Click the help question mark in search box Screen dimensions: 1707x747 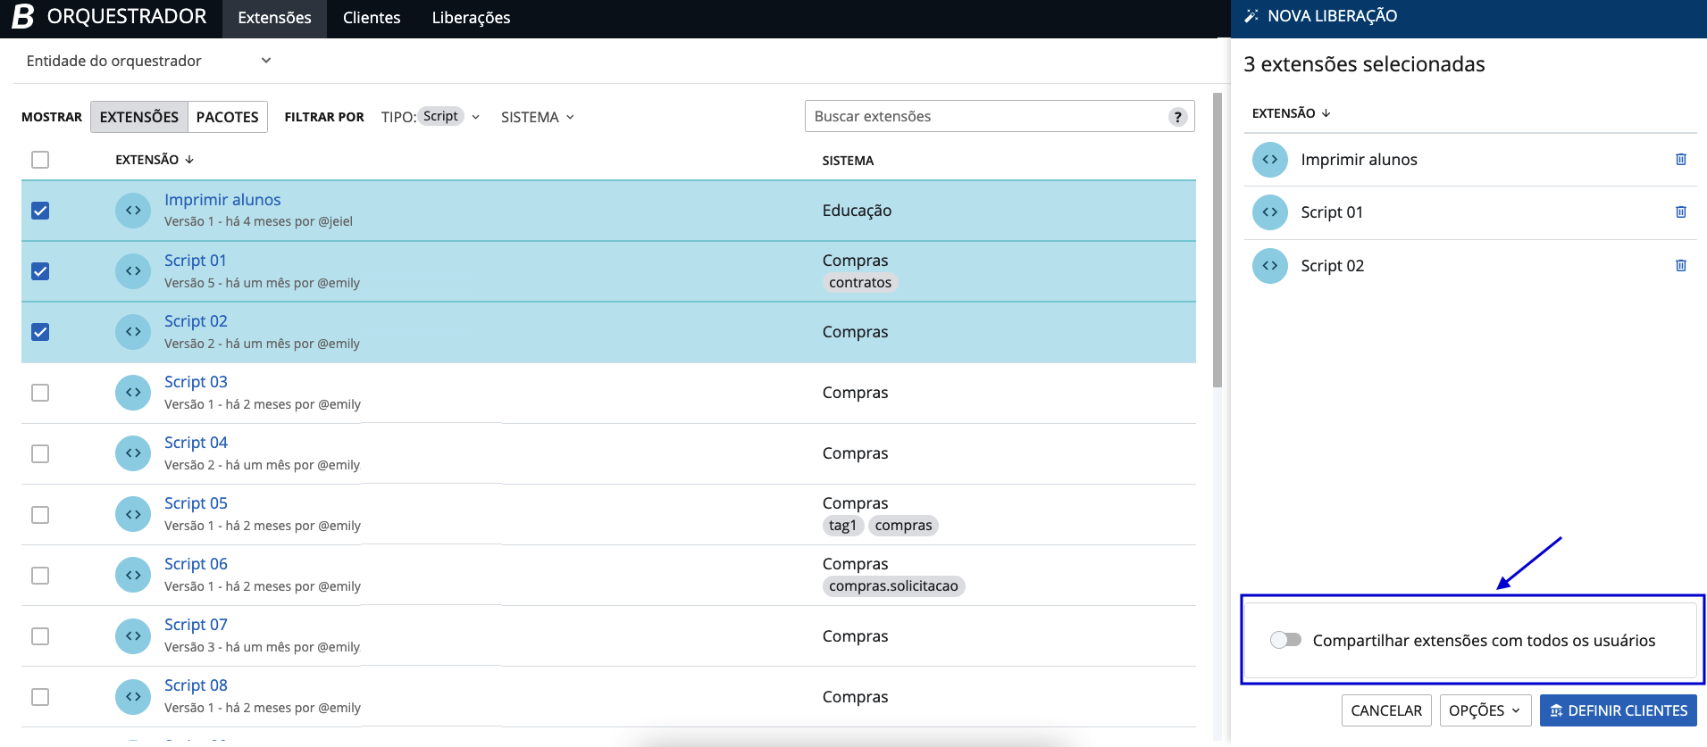click(x=1178, y=117)
